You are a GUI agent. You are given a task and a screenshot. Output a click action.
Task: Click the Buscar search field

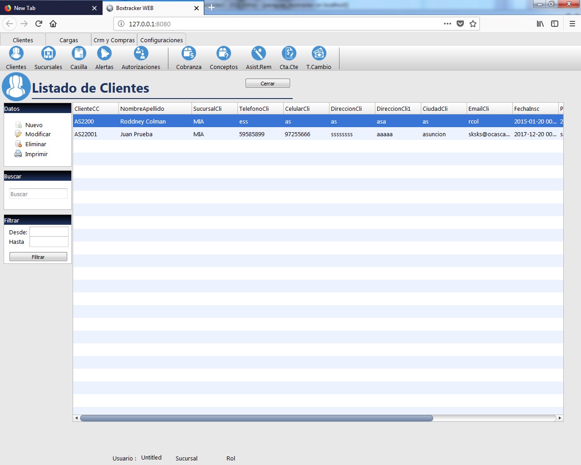click(38, 194)
